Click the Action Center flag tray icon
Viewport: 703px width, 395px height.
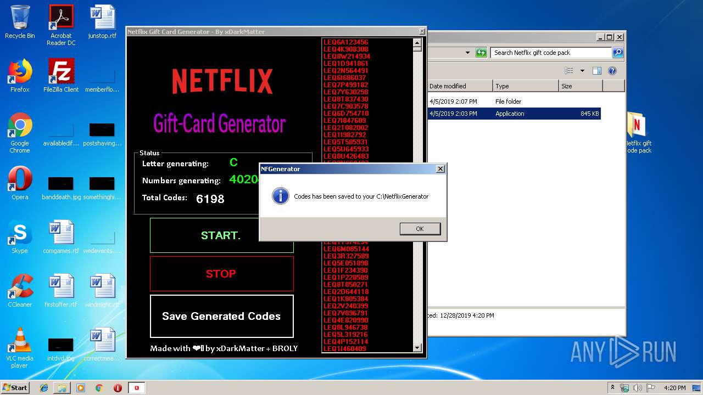(652, 388)
